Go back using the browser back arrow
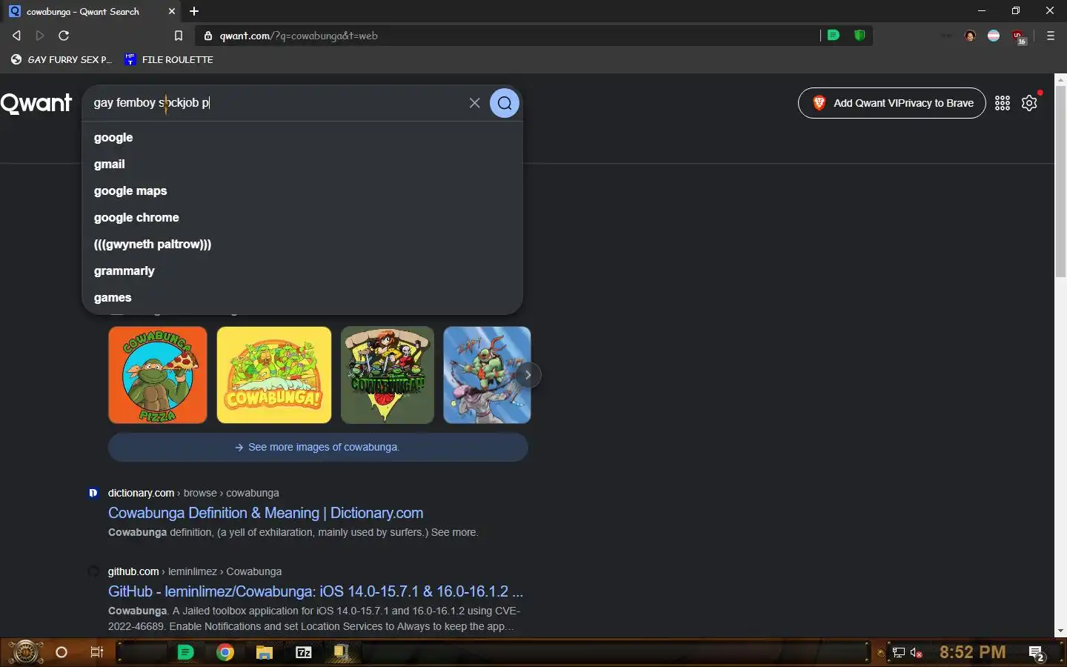 tap(16, 36)
